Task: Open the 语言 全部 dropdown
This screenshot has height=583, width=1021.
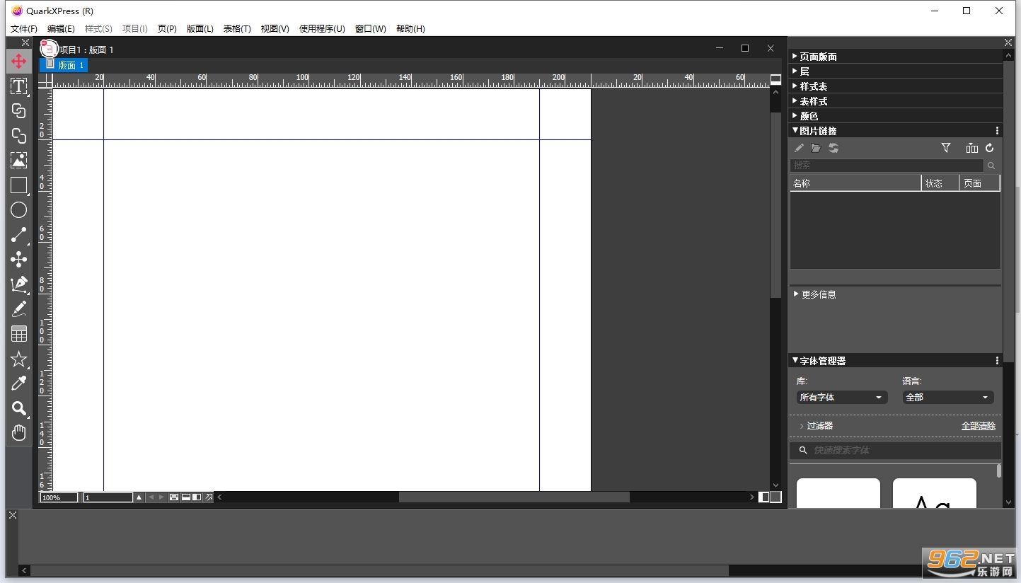Action: point(948,398)
